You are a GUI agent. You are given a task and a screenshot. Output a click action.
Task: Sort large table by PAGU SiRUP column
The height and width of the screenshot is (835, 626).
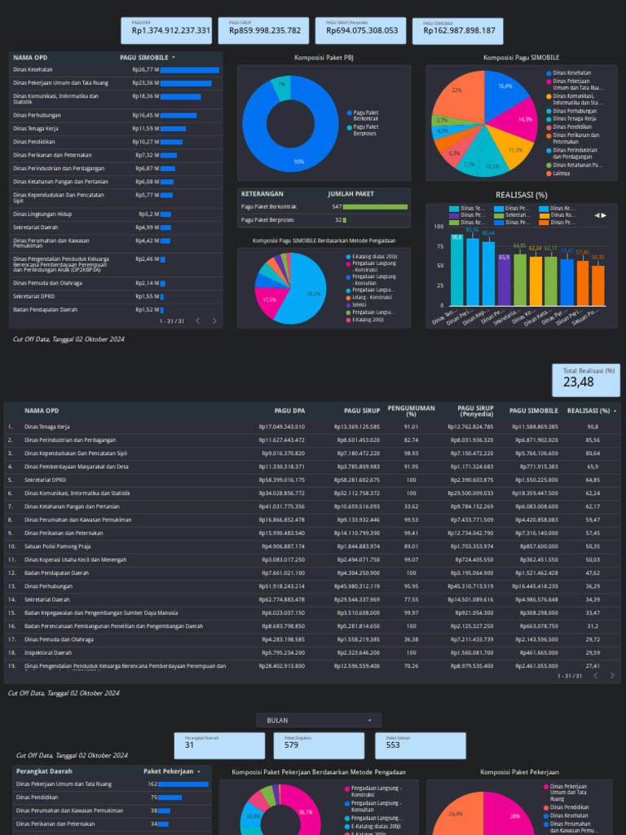(x=362, y=411)
